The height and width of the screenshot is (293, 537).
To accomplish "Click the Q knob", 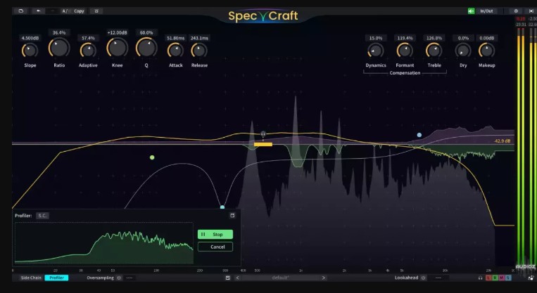I will tap(146, 48).
